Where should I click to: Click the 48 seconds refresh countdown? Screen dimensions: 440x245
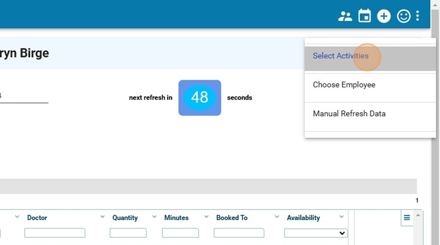tap(199, 98)
